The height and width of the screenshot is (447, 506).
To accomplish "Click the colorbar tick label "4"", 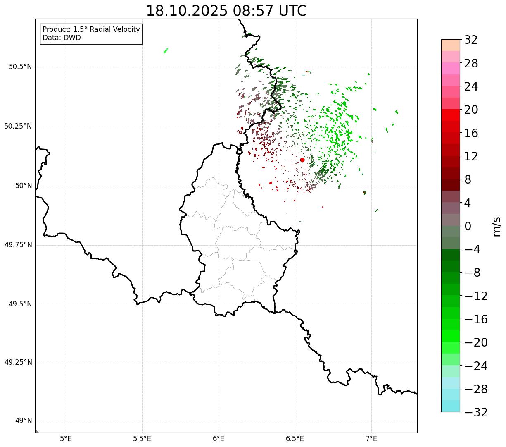I will coord(468,203).
